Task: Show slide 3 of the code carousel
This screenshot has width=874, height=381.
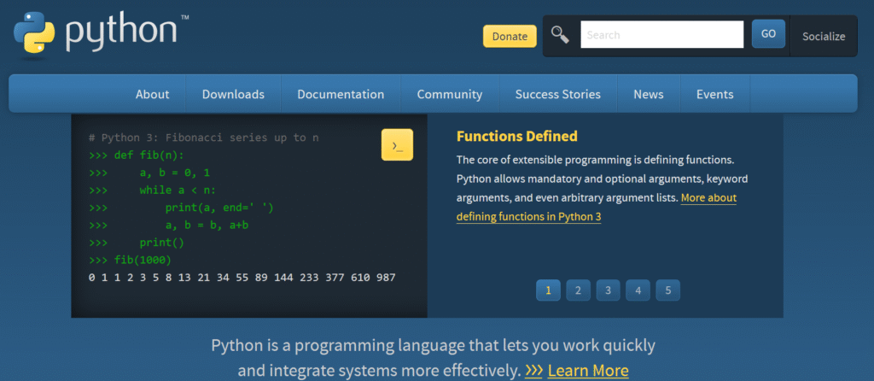Action: click(608, 290)
